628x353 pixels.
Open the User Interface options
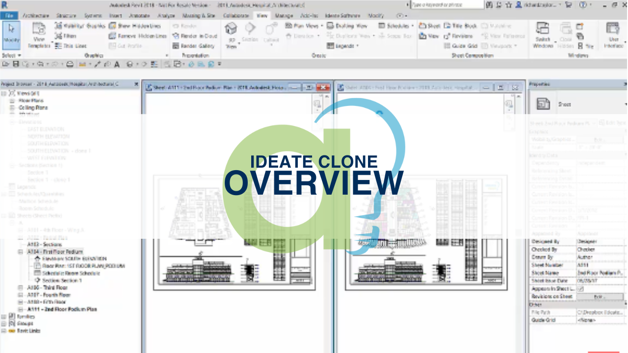point(613,35)
